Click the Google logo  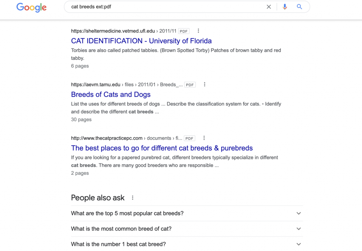pos(31,7)
